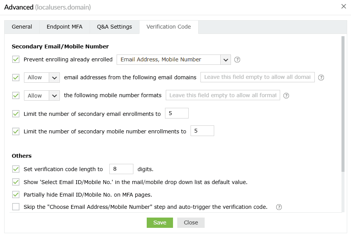Uncheck 'Partially hide Email ID/Mobile No.' option

pyautogui.click(x=16, y=194)
